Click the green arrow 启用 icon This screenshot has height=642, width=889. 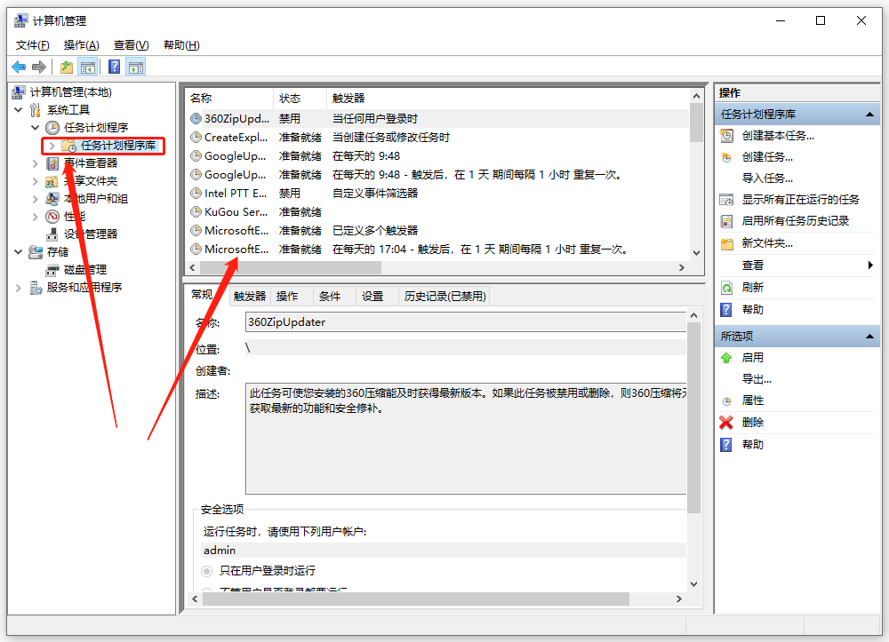click(726, 358)
